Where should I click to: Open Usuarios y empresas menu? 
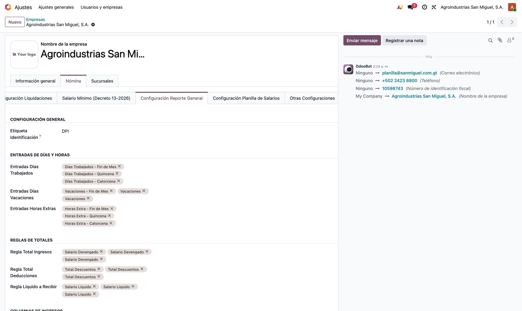pyautogui.click(x=101, y=7)
